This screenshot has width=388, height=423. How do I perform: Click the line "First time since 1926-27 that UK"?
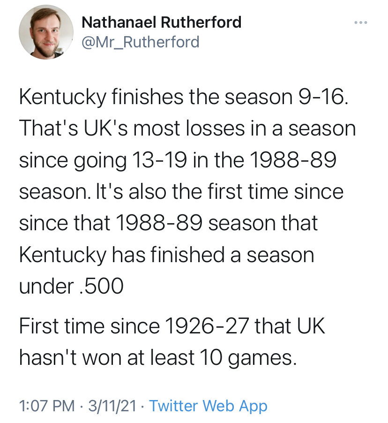click(x=172, y=326)
